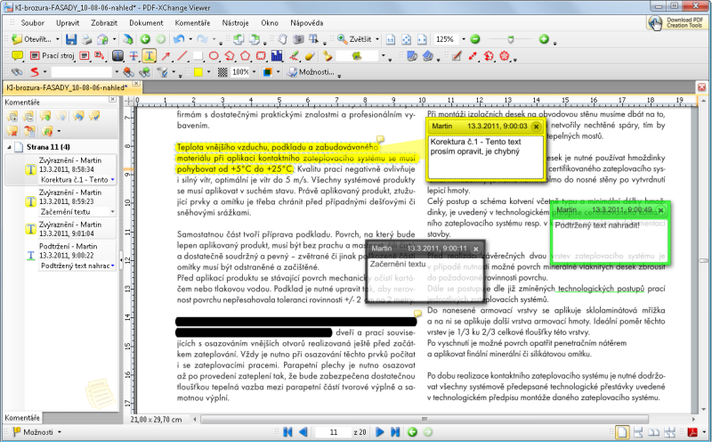Click Actual Size 1:1 page view

391,39
